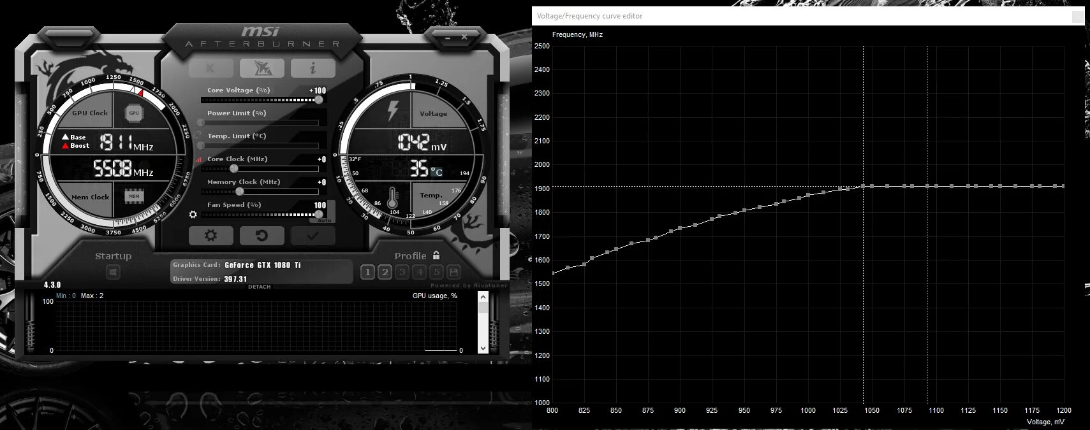Screen dimensions: 1090x430
Task: Adjust the Fan Speed (%) slider handle
Action: 319,214
